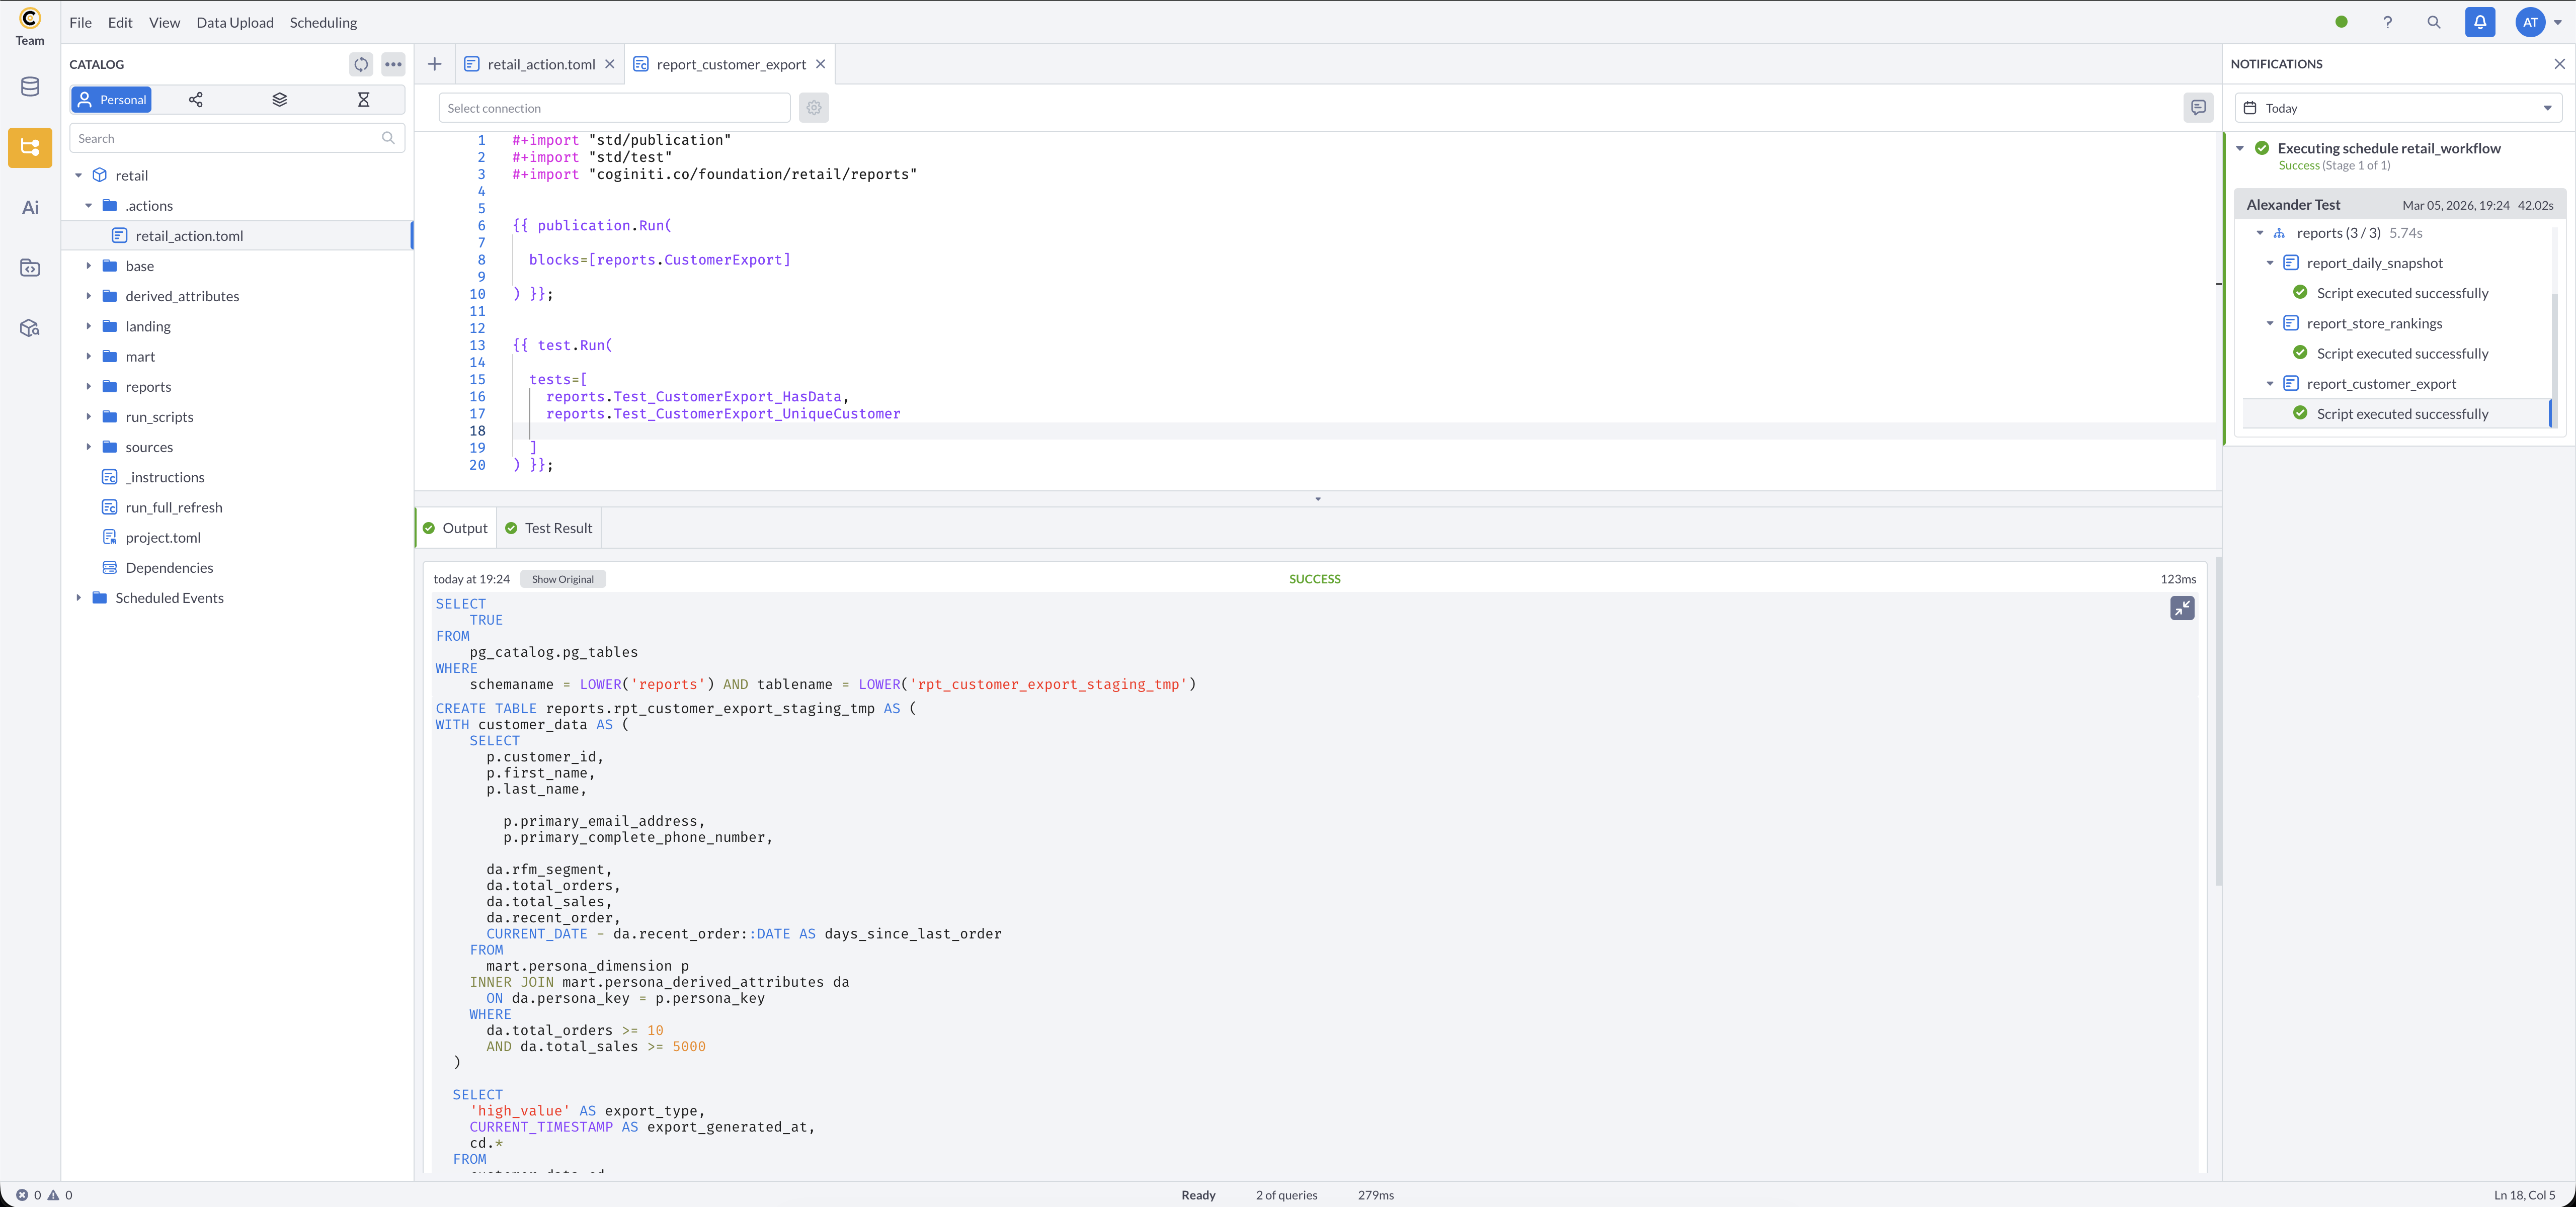Open the Scheduling menu
Image resolution: width=2576 pixels, height=1207 pixels.
tap(323, 22)
